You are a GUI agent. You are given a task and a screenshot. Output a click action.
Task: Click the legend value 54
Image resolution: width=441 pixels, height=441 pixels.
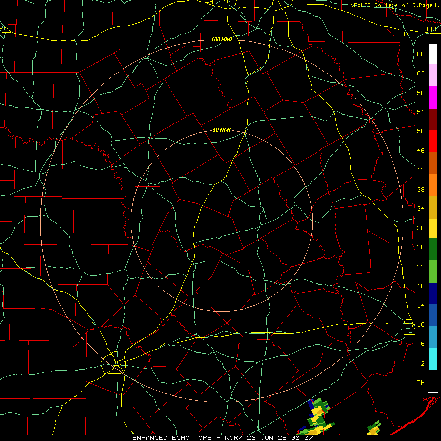coord(421,112)
